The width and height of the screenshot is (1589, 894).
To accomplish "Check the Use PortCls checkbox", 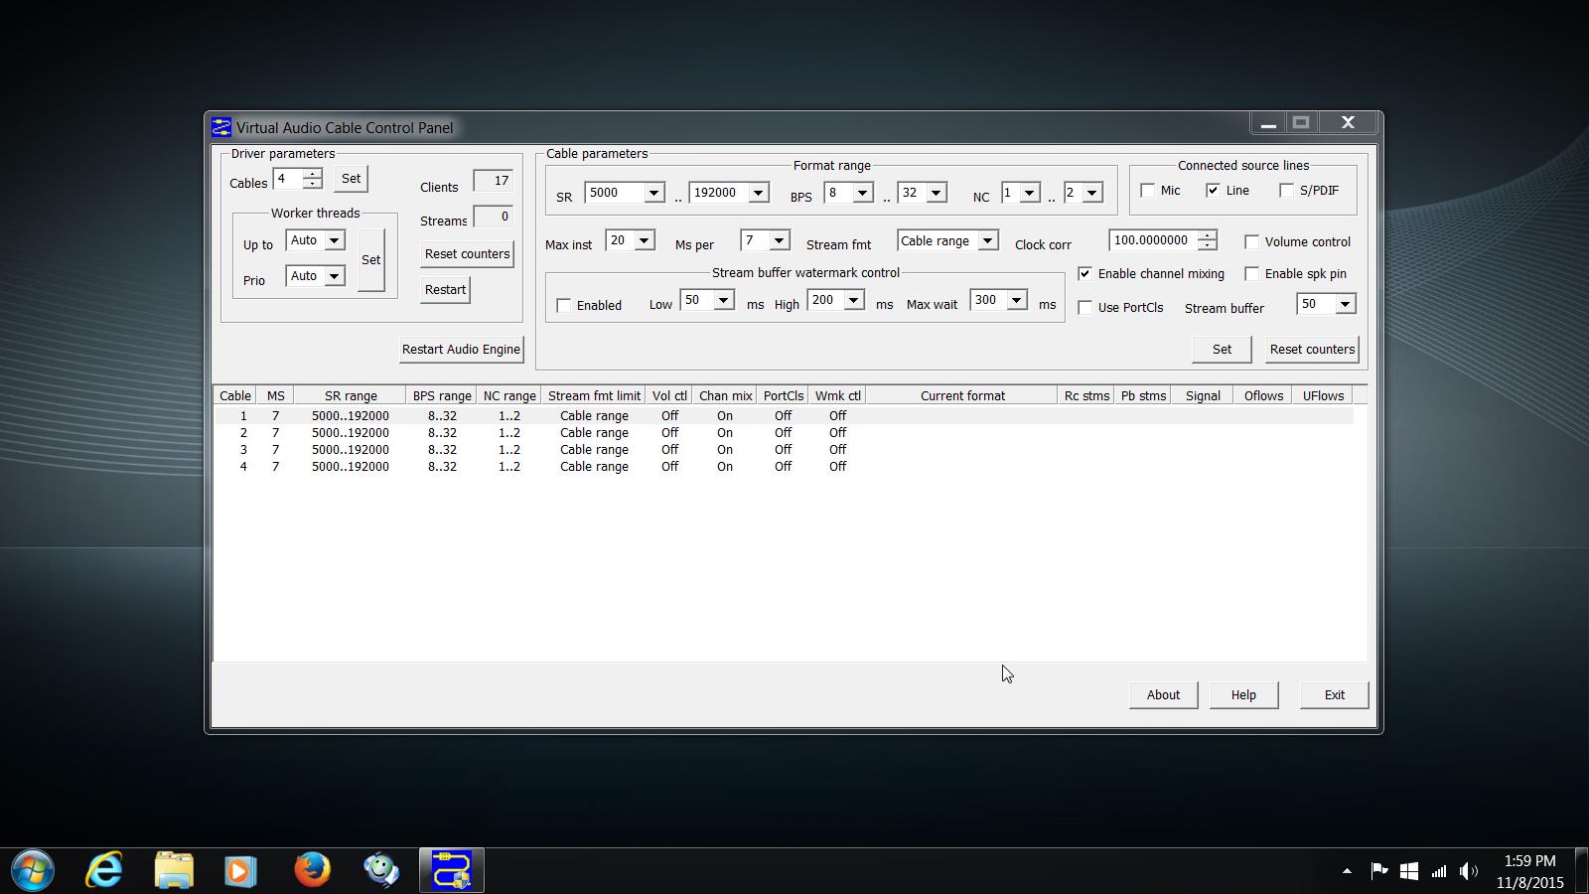I will click(x=1084, y=308).
